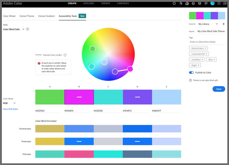Click the 'Potential Color Conflict' legend label
The height and width of the screenshot is (165, 229).
(52, 55)
